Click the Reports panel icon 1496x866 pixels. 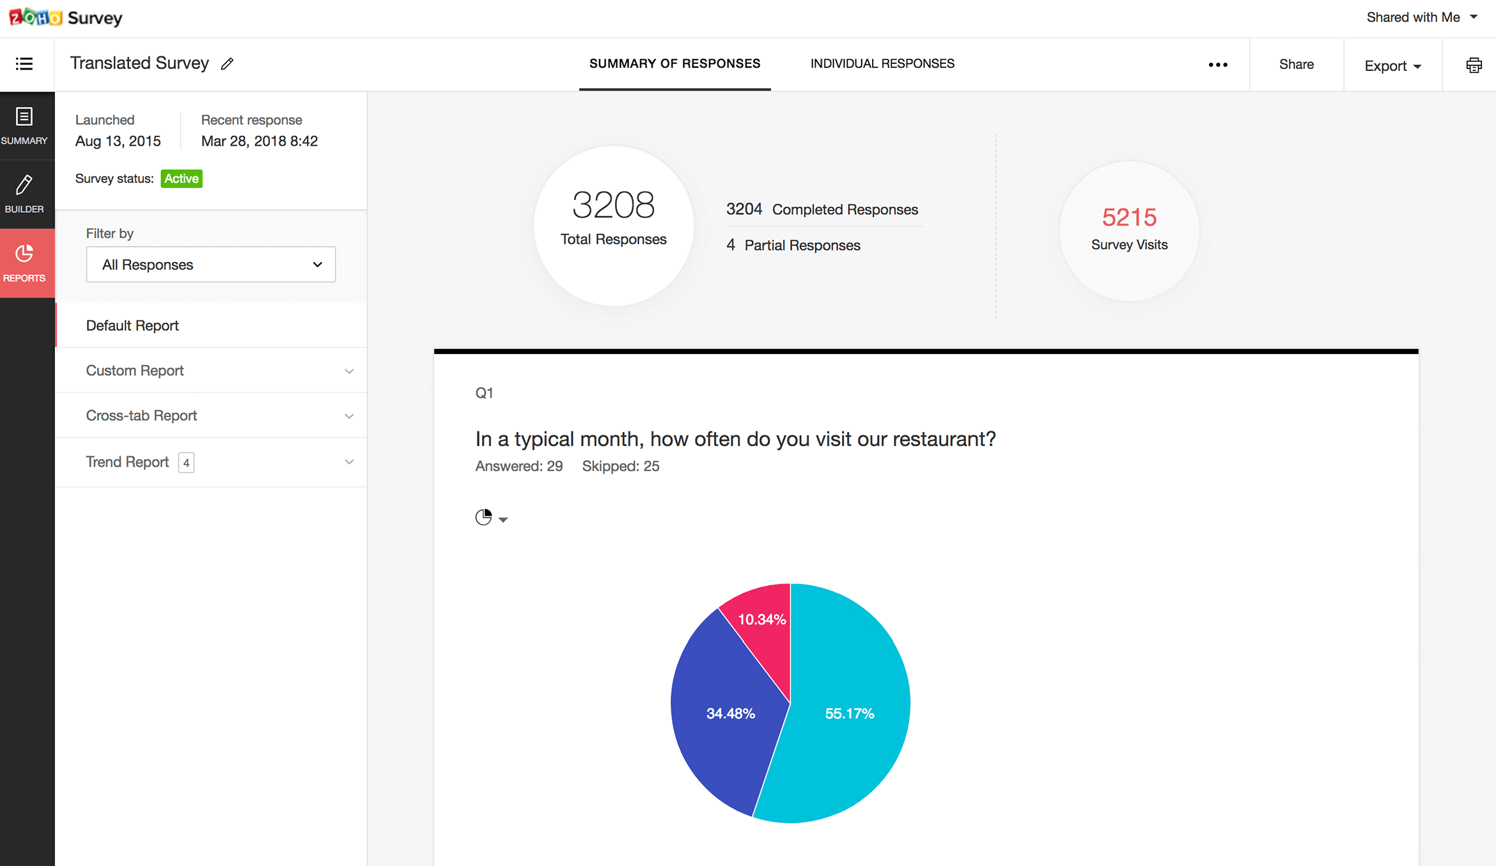25,261
